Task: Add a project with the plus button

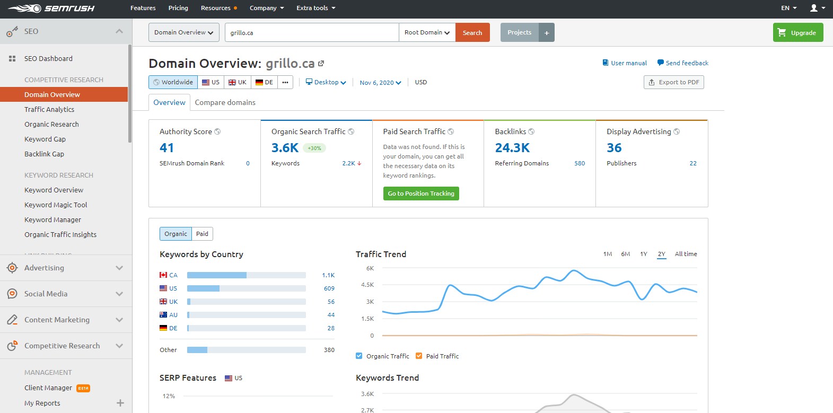Action: coord(547,32)
